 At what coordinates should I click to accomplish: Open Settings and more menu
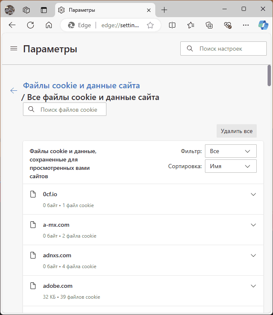[246, 25]
